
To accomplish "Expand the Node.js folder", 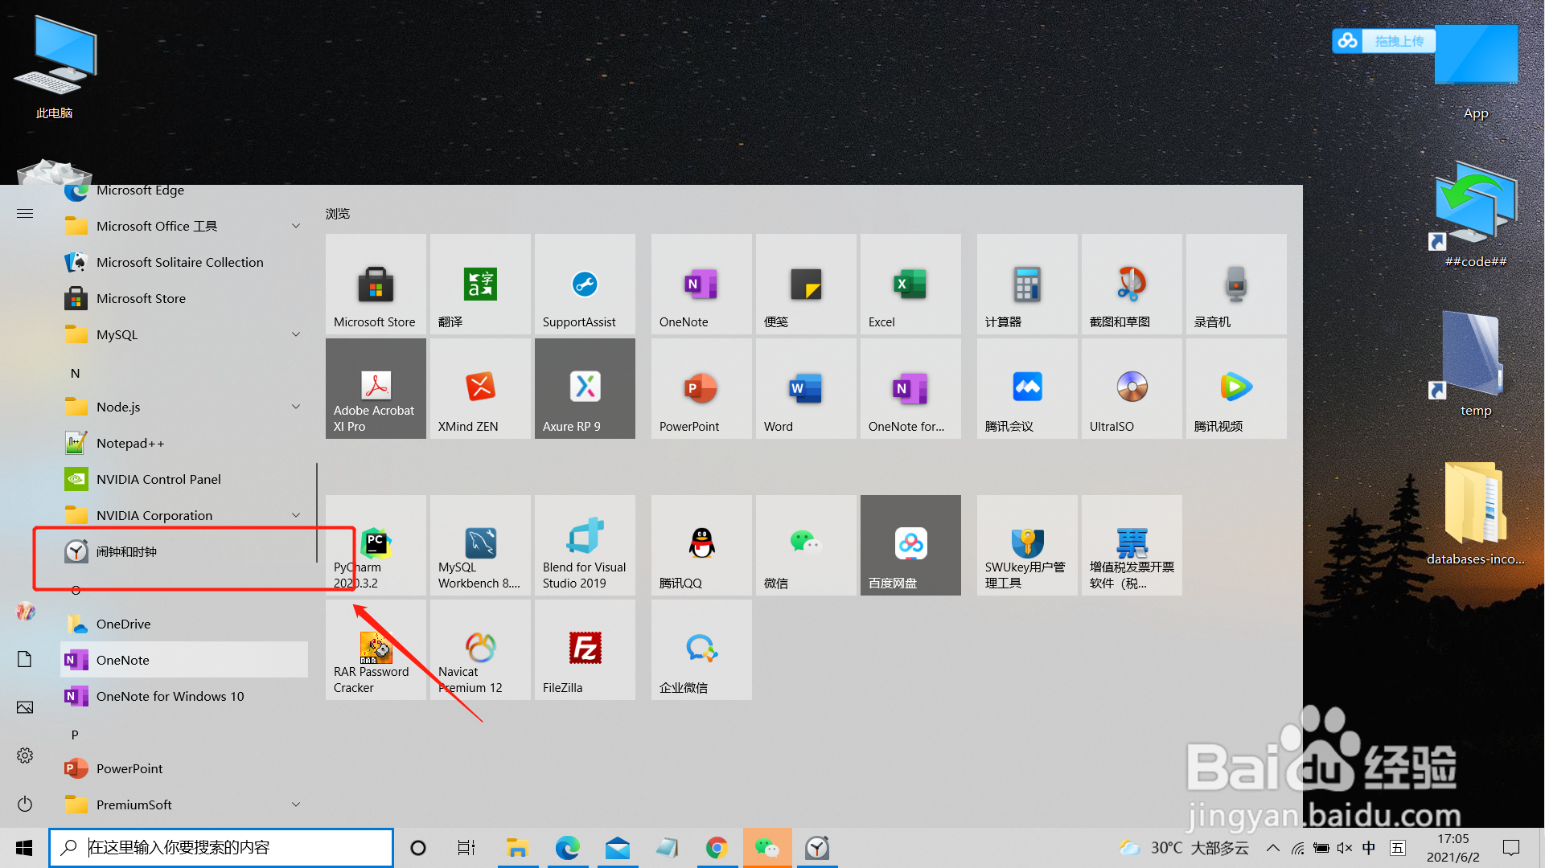I will (x=184, y=407).
